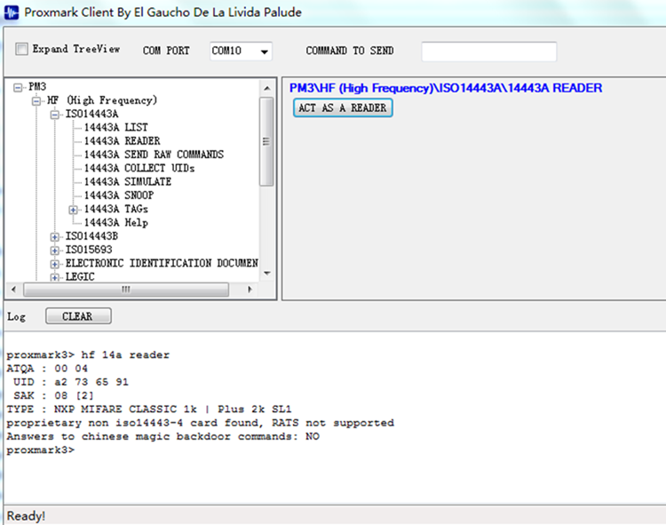Click the tree's vertical scrollbar down arrow

tap(266, 274)
